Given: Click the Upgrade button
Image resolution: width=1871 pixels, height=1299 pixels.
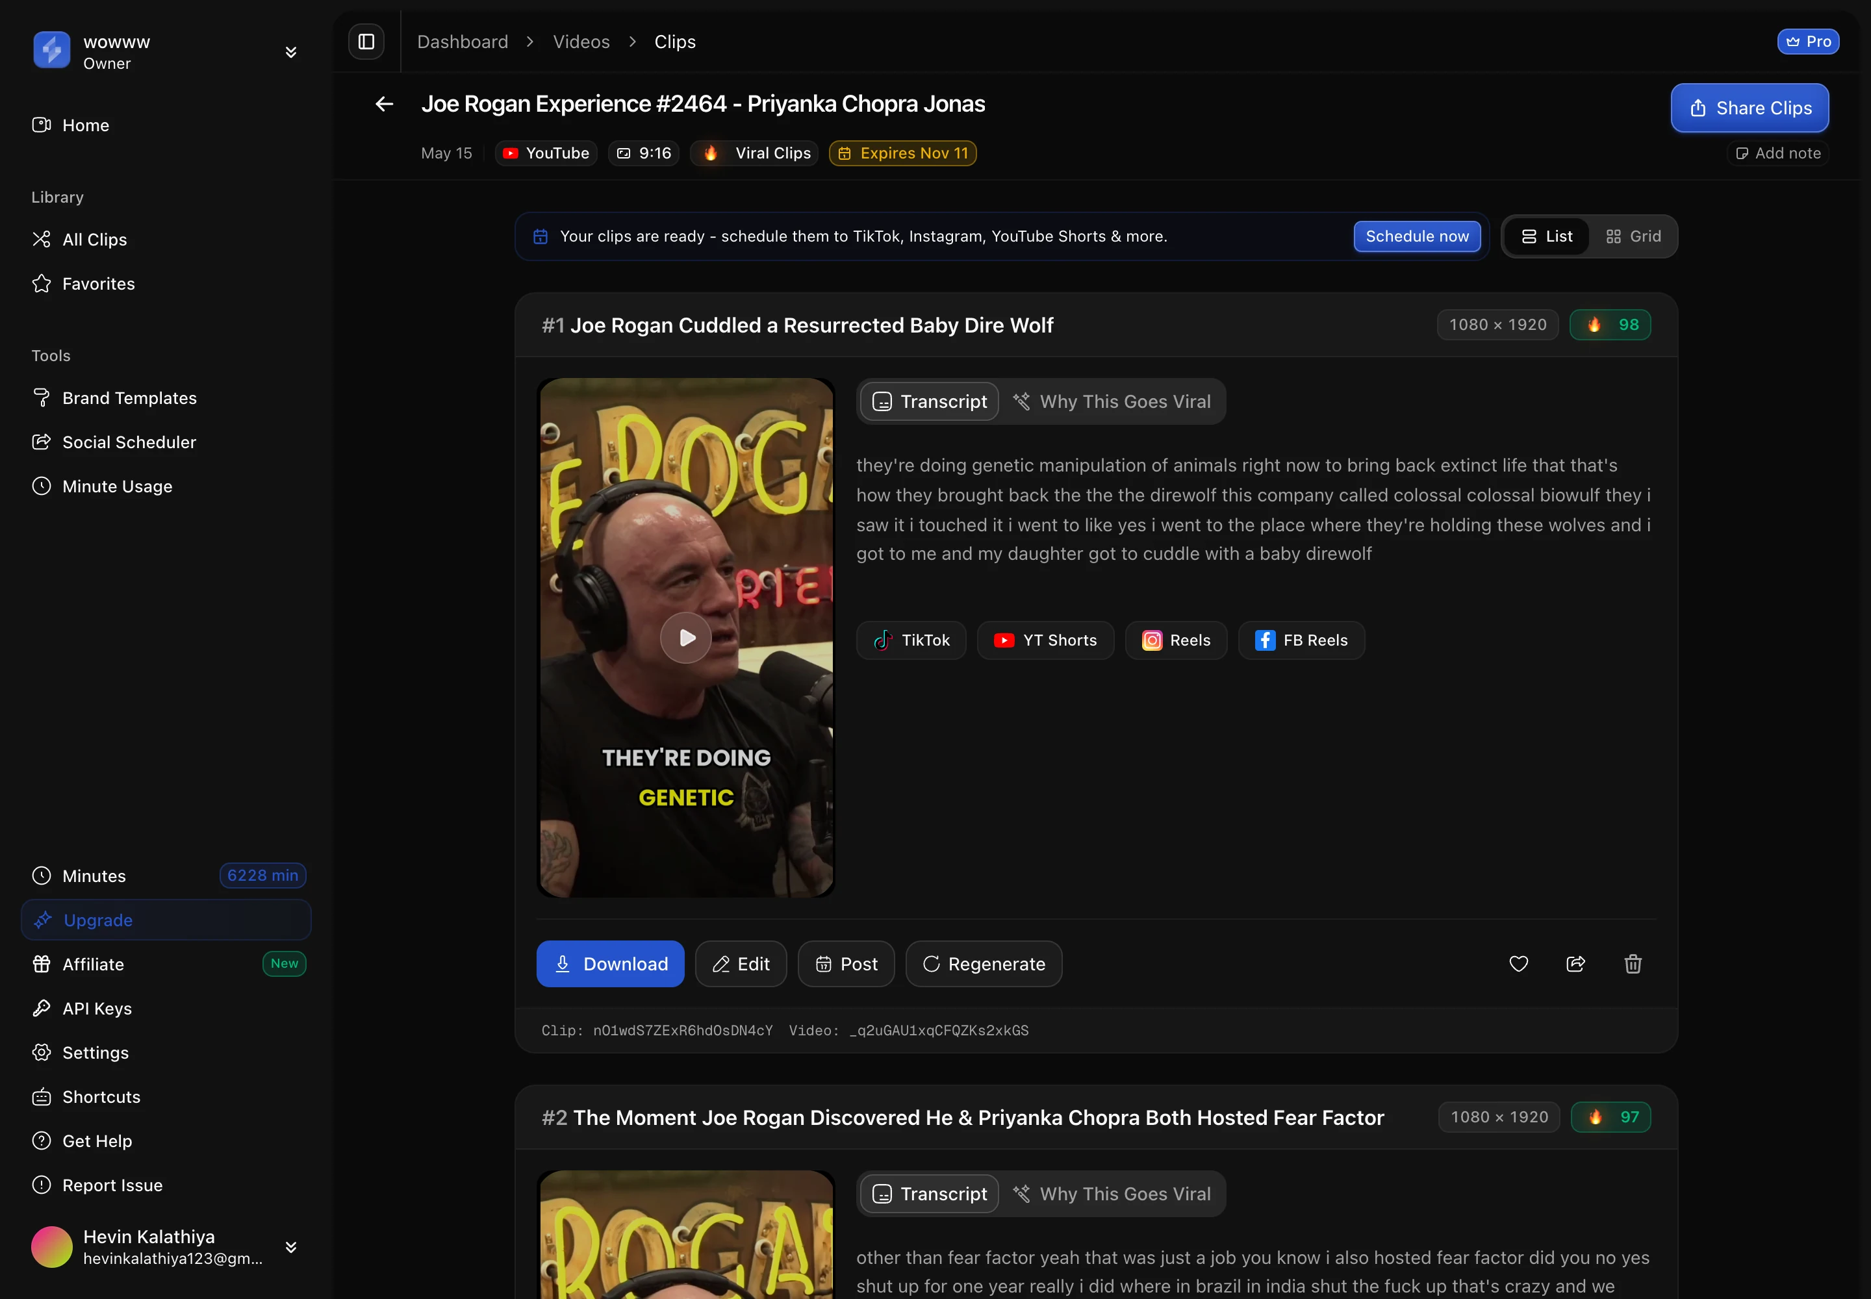Looking at the screenshot, I should pos(166,920).
